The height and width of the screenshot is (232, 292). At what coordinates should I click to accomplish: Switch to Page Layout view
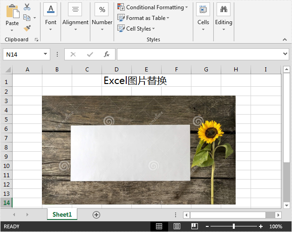pos(177,226)
